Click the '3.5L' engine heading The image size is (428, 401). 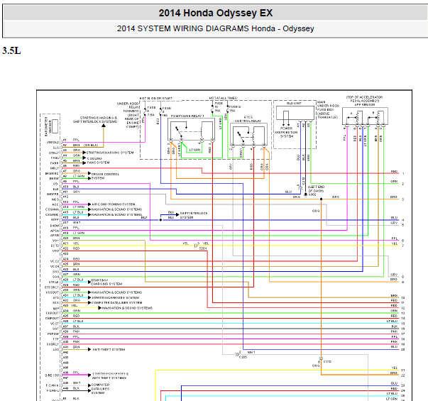(x=11, y=51)
